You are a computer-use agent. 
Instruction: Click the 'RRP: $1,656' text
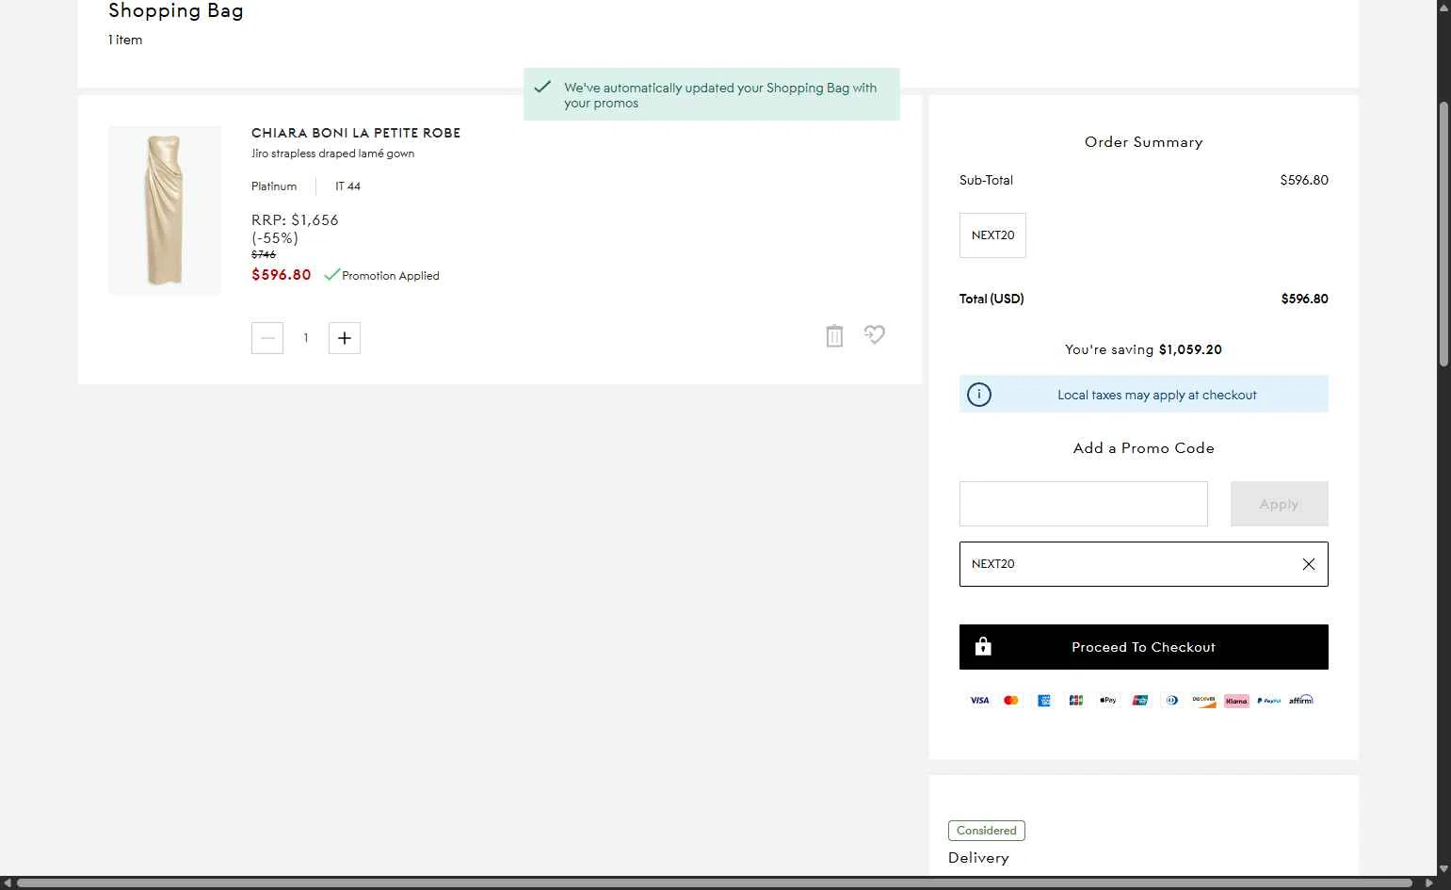[295, 219]
